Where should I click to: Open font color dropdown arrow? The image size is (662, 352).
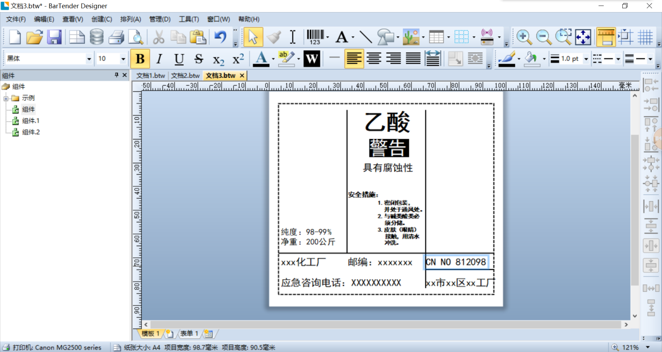[273, 59]
